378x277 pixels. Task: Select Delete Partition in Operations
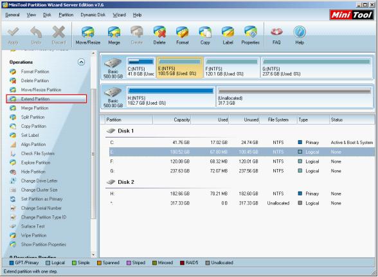point(35,81)
